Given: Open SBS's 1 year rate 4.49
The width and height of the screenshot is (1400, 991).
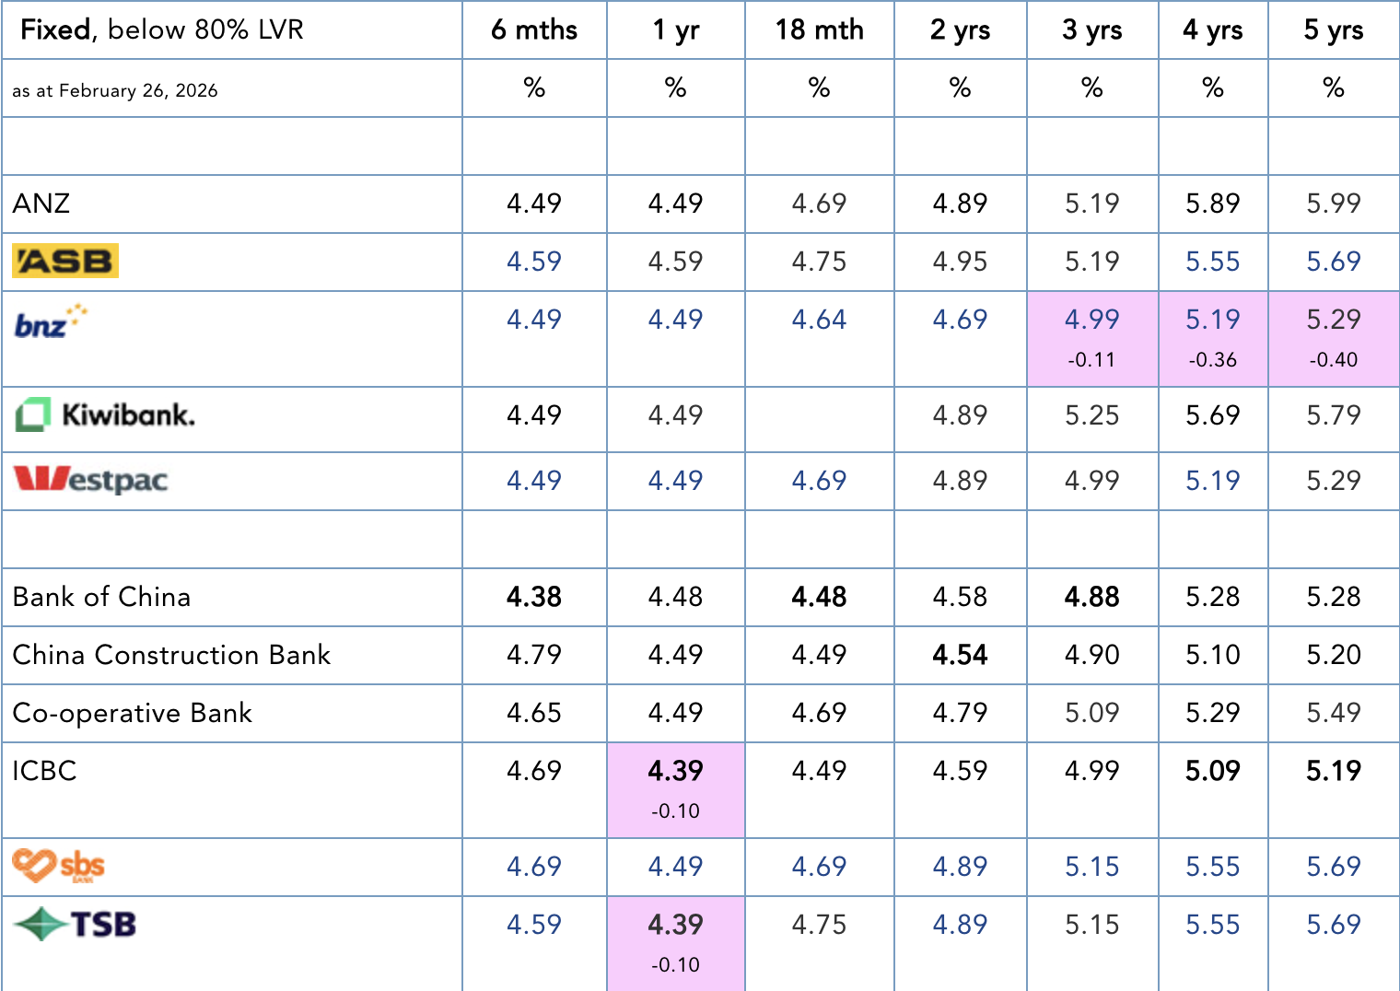Looking at the screenshot, I should (x=675, y=867).
